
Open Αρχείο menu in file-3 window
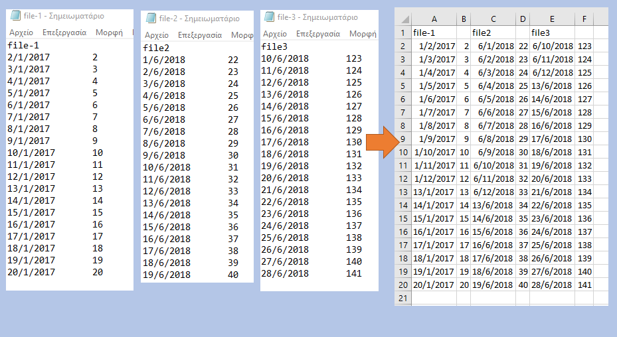275,34
